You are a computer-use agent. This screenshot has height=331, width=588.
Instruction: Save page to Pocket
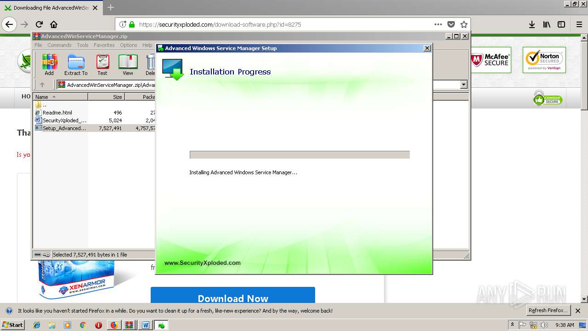tap(451, 24)
